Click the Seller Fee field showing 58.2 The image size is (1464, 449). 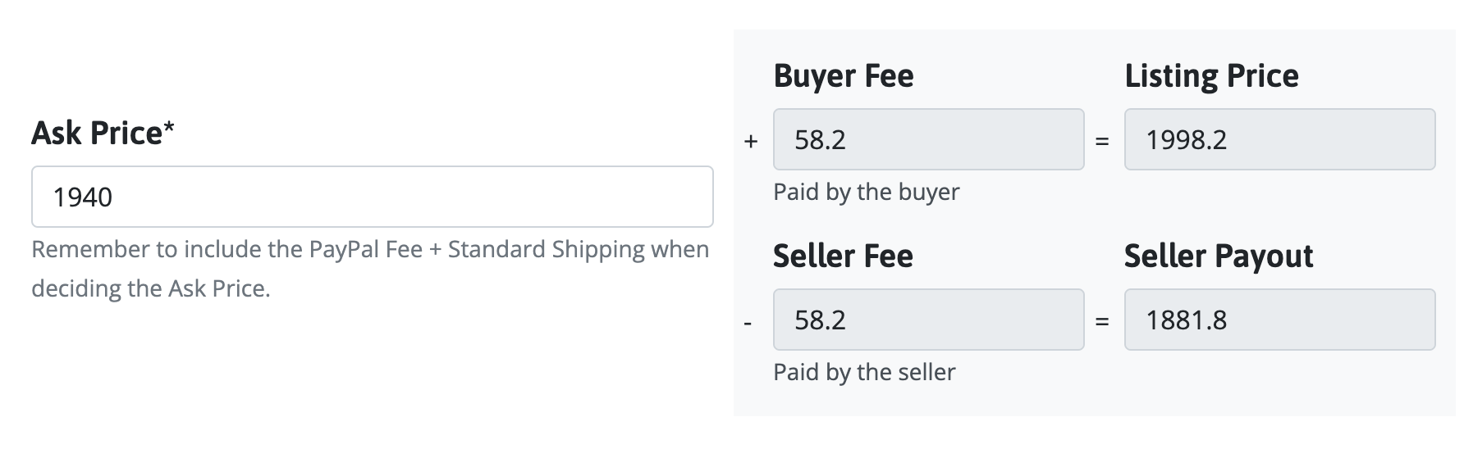pyautogui.click(x=927, y=320)
